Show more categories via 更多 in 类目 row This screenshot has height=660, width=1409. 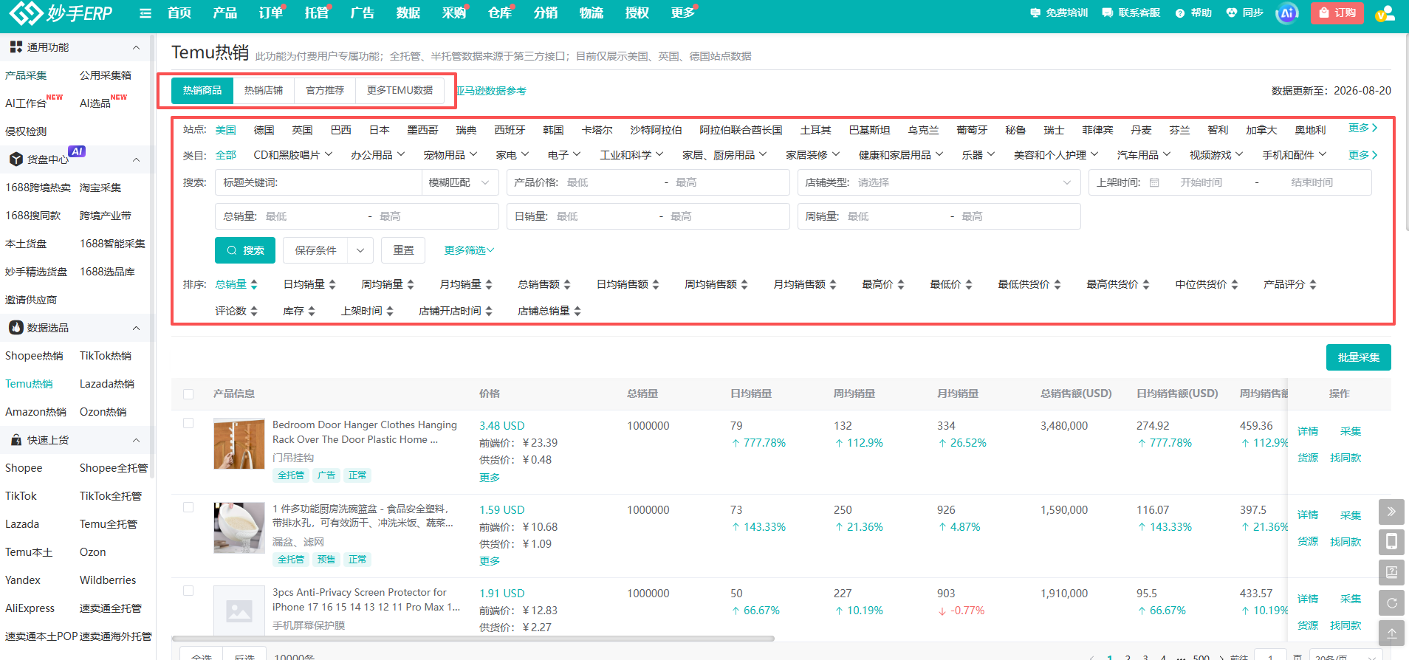pyautogui.click(x=1363, y=155)
